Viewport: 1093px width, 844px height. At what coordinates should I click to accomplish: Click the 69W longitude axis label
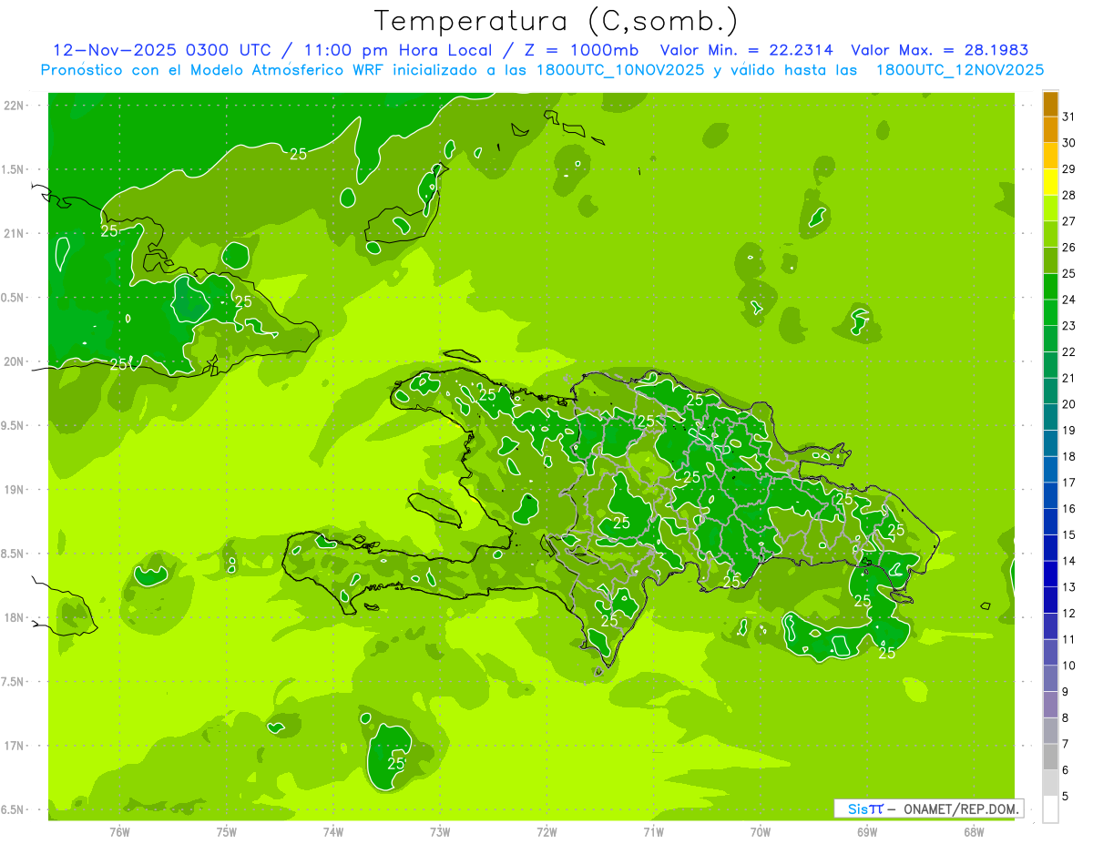point(867,831)
